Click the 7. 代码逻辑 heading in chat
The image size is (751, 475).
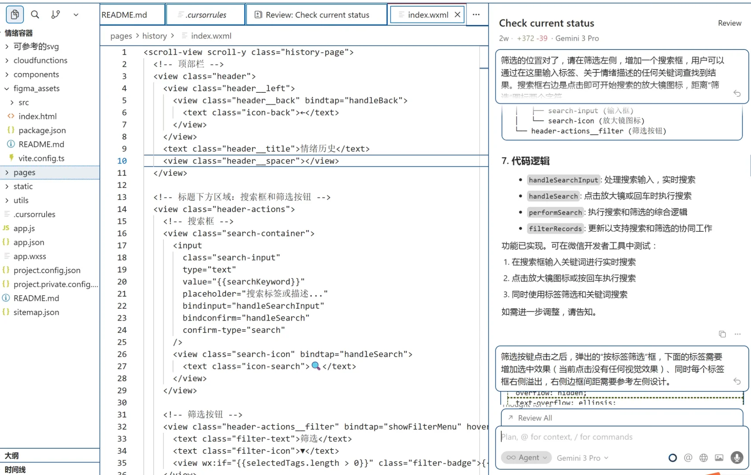pos(525,161)
